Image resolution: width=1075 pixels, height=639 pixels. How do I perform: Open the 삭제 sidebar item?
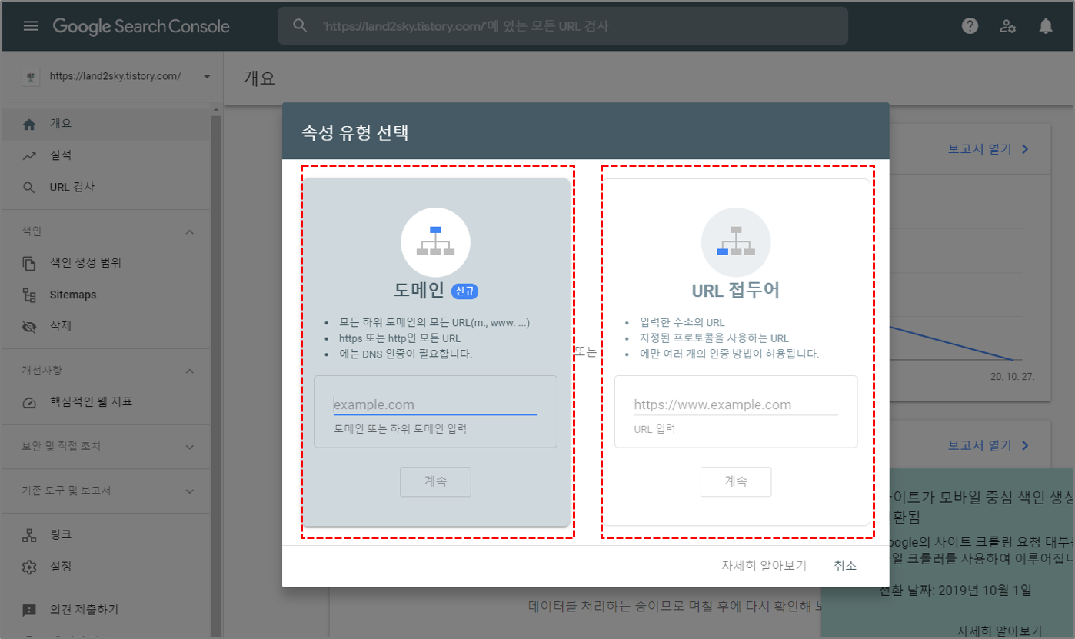(105, 326)
